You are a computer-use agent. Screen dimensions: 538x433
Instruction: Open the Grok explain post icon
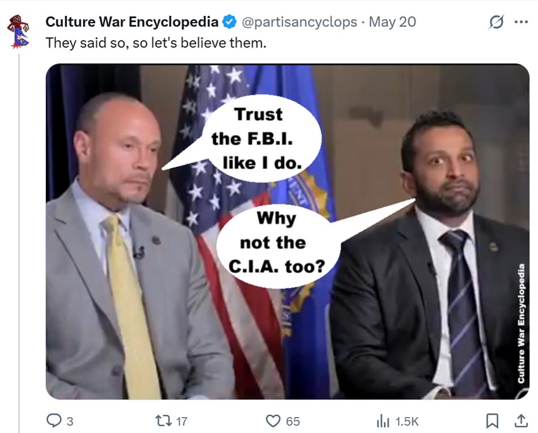(497, 22)
